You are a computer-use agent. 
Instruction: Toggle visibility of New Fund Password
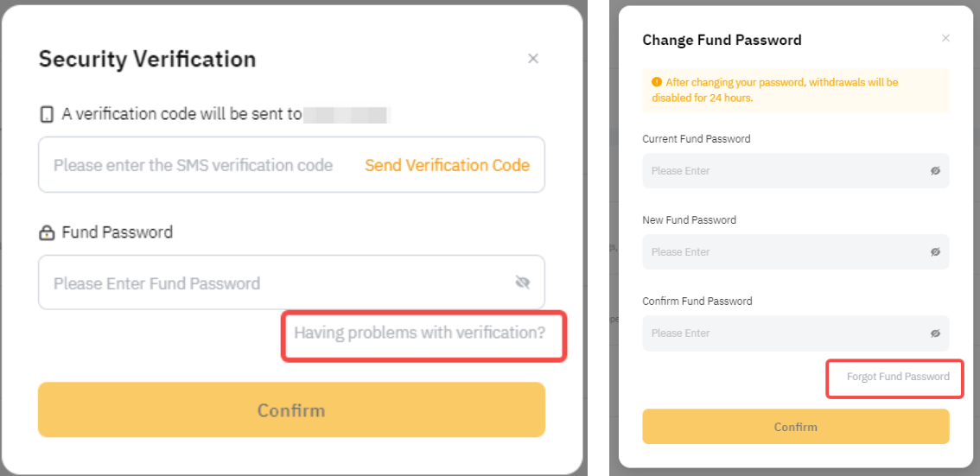point(935,252)
